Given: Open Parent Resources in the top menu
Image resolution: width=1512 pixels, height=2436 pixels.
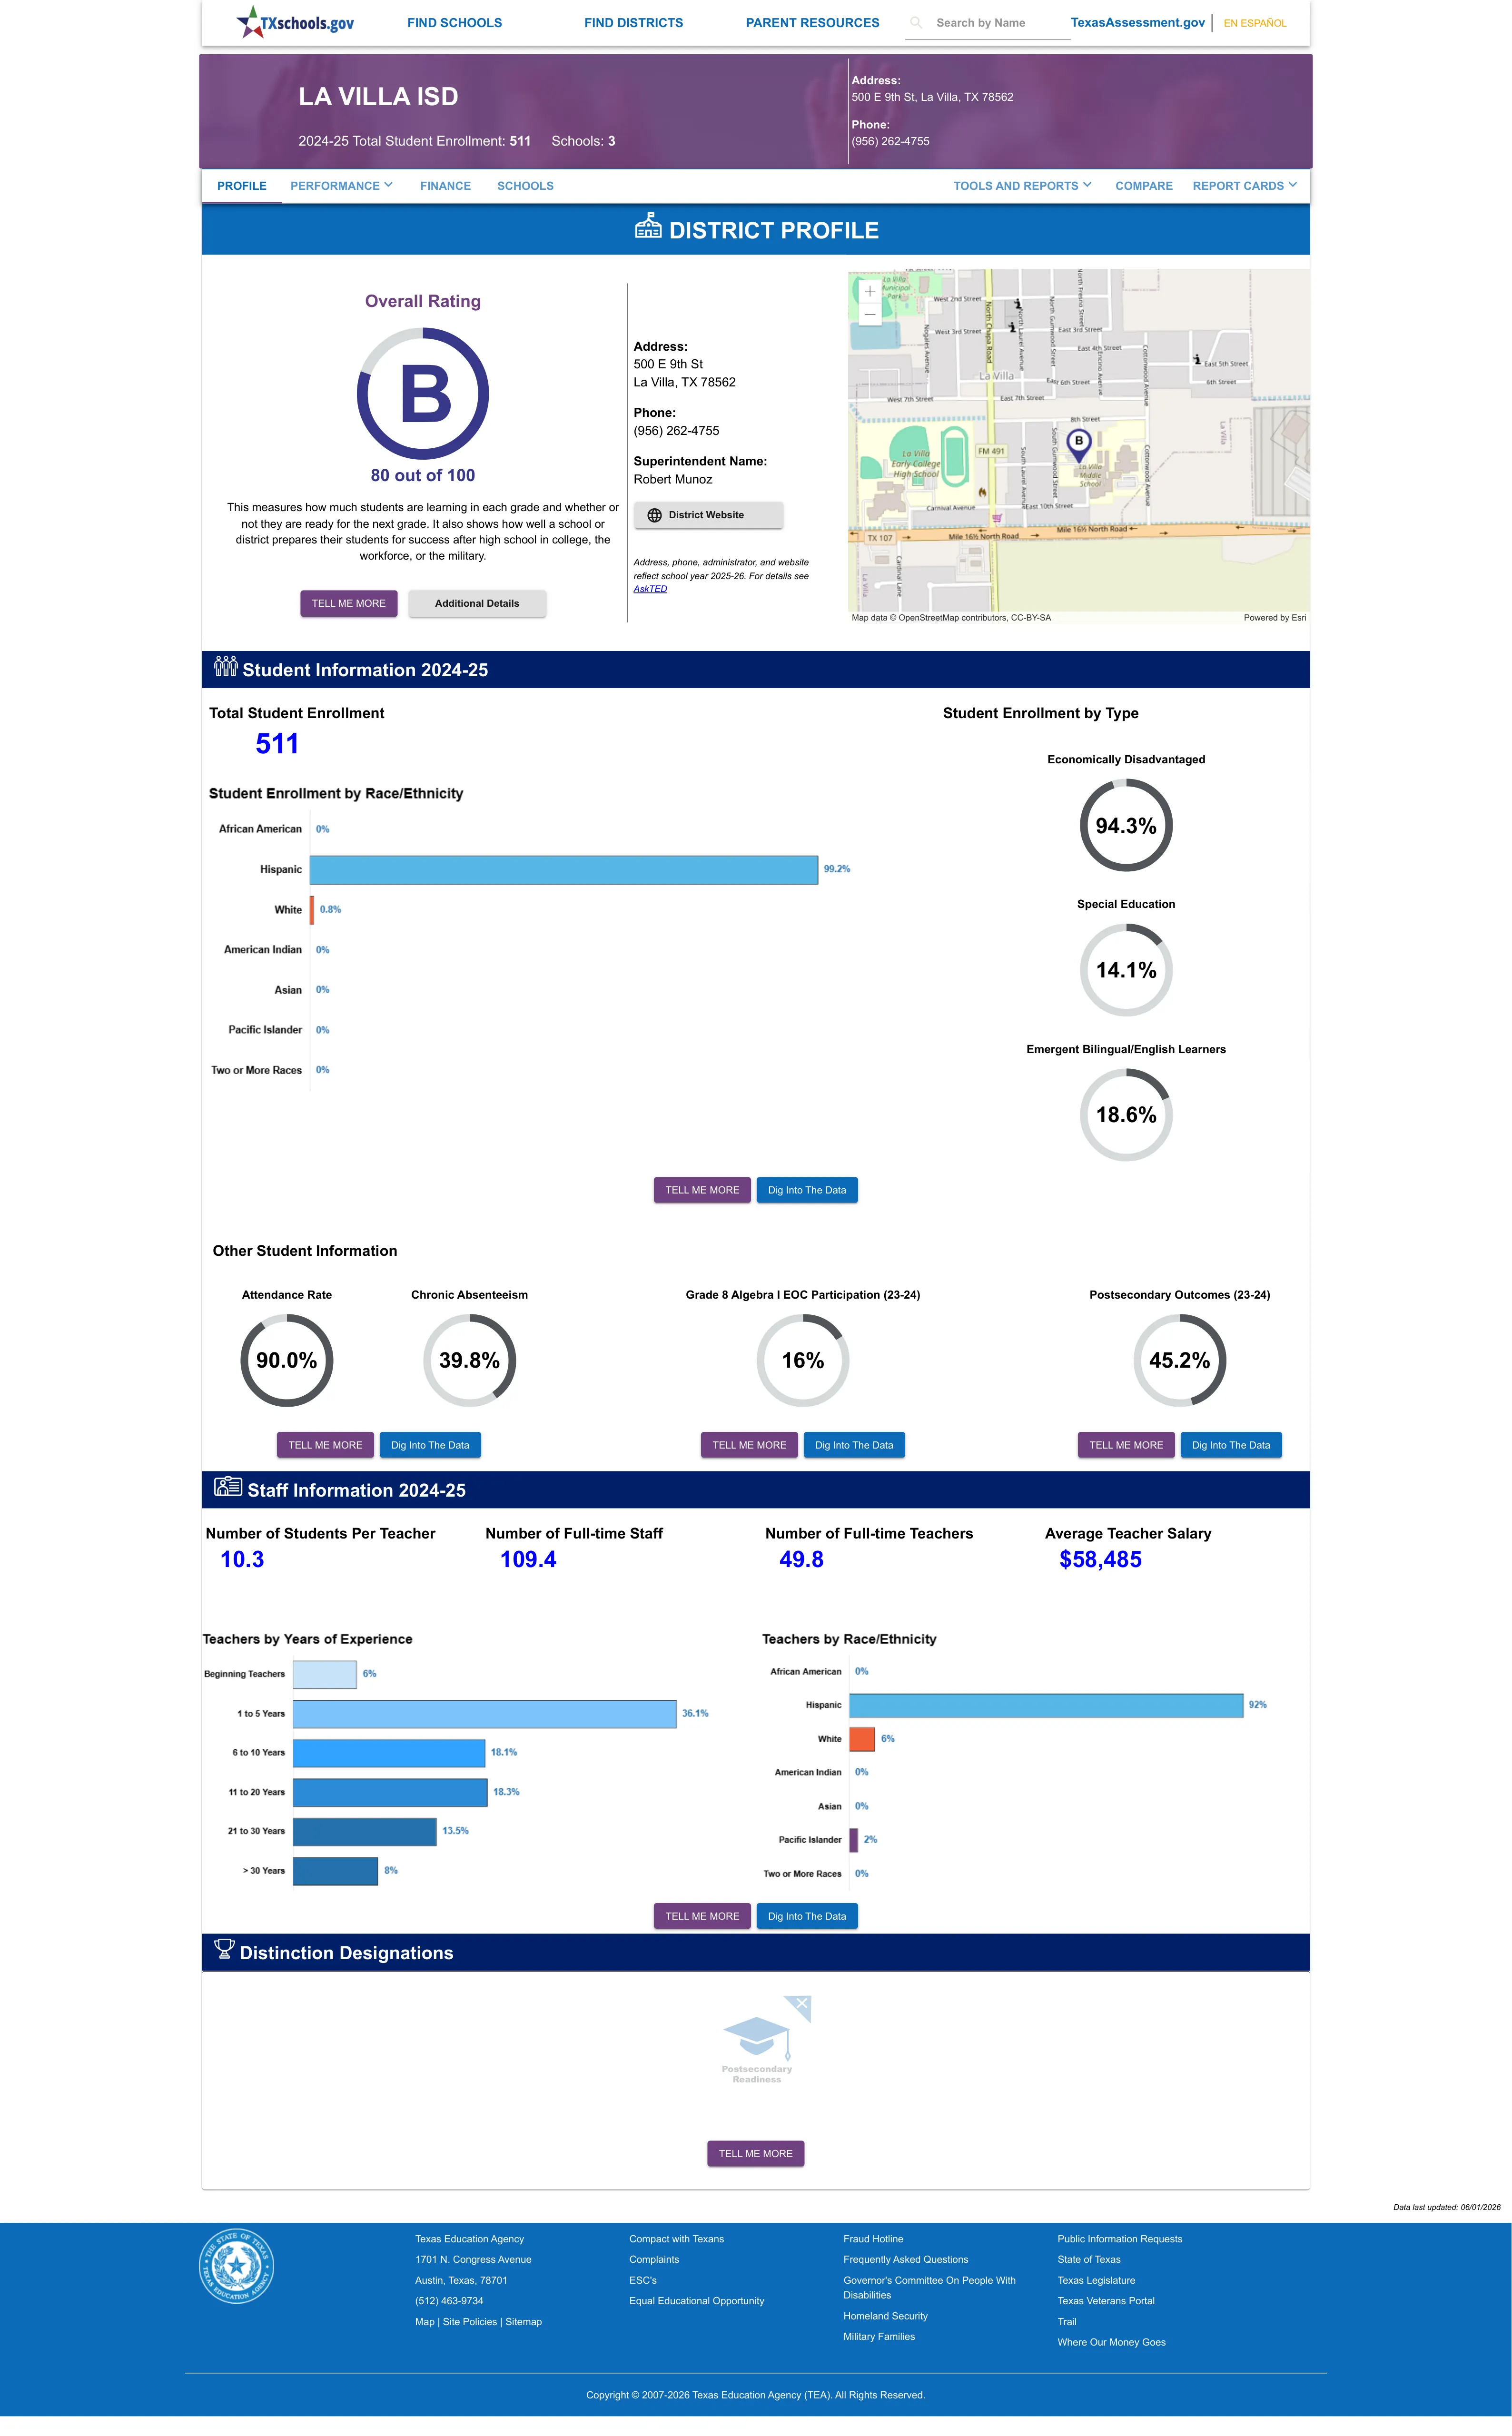Looking at the screenshot, I should tap(813, 23).
